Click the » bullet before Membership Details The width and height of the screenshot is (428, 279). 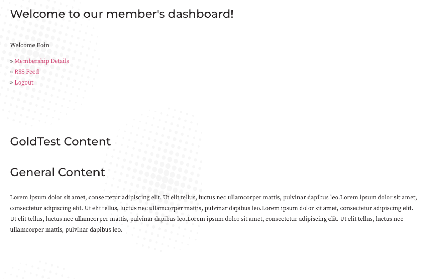point(11,61)
